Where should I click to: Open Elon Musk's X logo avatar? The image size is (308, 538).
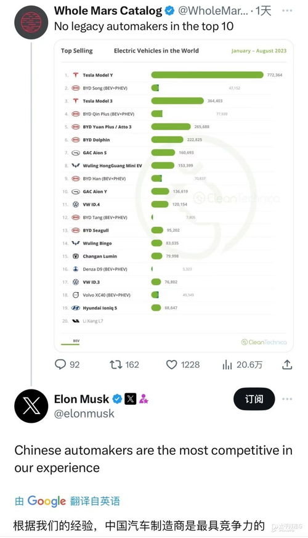click(x=31, y=406)
